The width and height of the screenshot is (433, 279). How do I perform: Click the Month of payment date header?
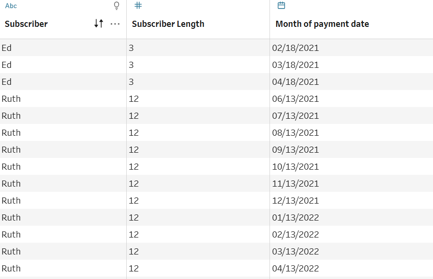pyautogui.click(x=322, y=24)
